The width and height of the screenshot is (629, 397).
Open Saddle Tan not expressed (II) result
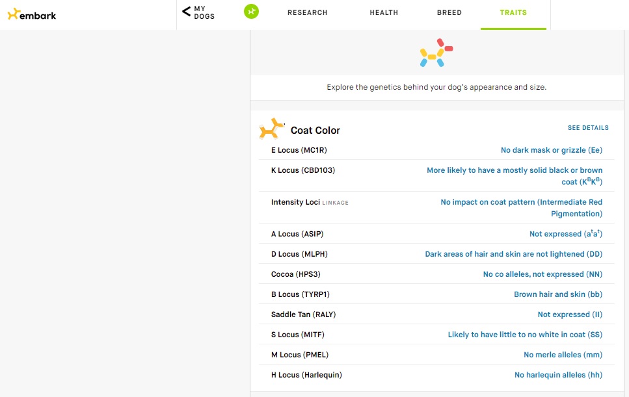pos(570,314)
